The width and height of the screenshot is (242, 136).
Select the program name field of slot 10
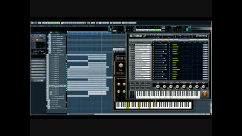click(x=143, y=65)
